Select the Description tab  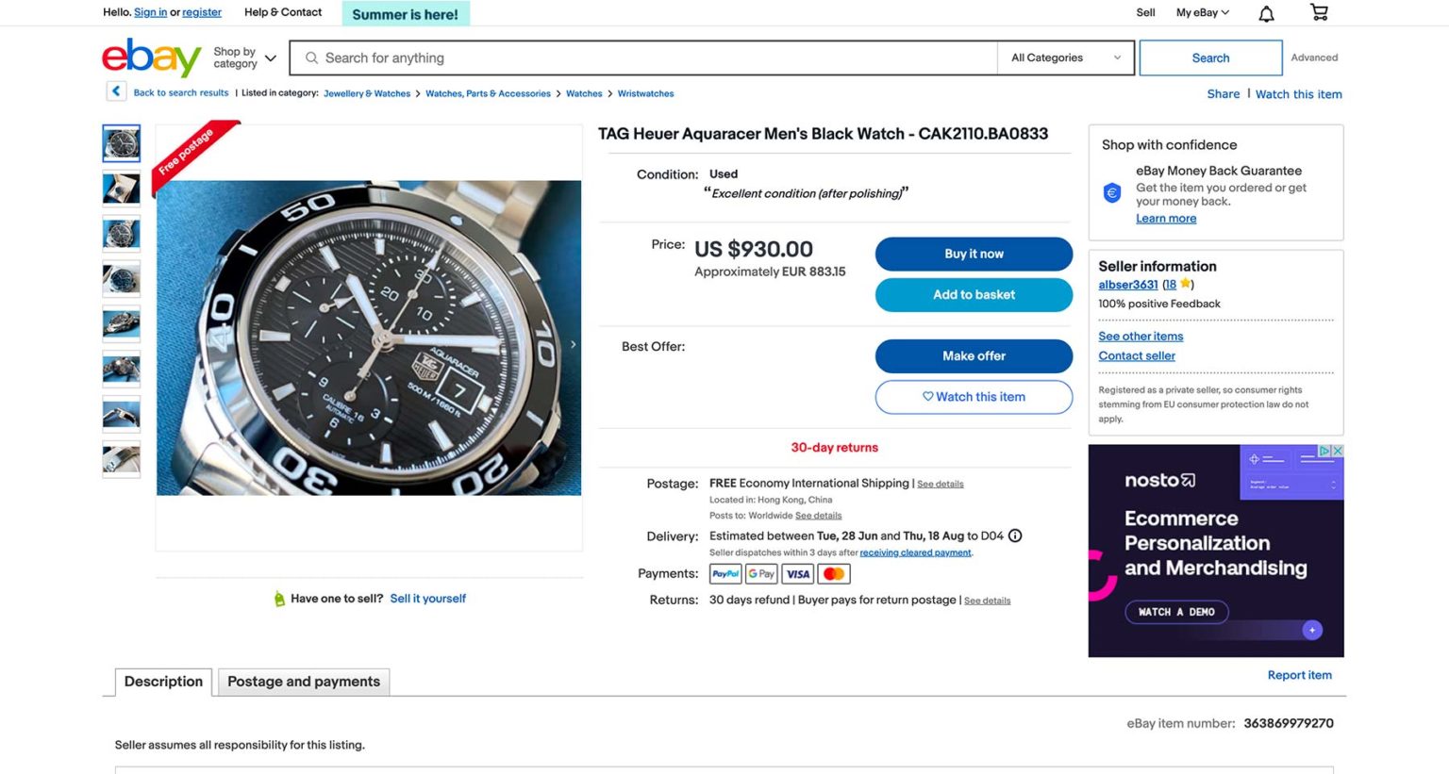(x=162, y=682)
